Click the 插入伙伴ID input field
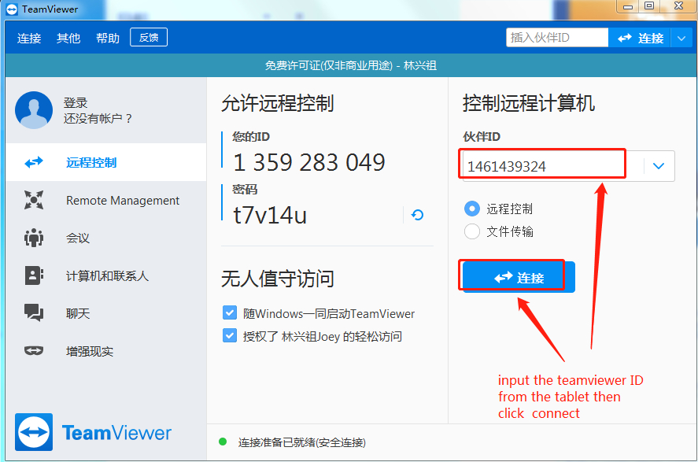Viewport: 698px width, 462px height. (557, 38)
